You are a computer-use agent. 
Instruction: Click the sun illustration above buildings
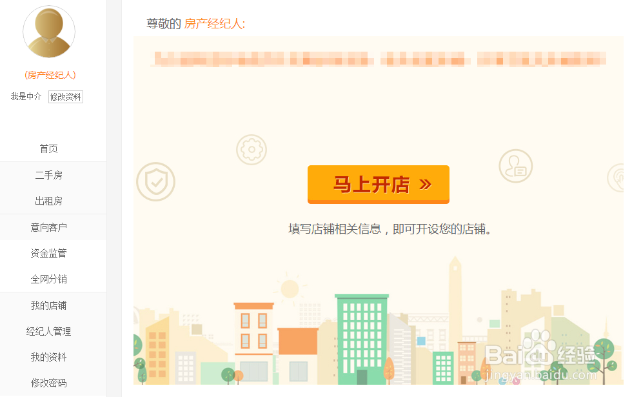click(290, 289)
